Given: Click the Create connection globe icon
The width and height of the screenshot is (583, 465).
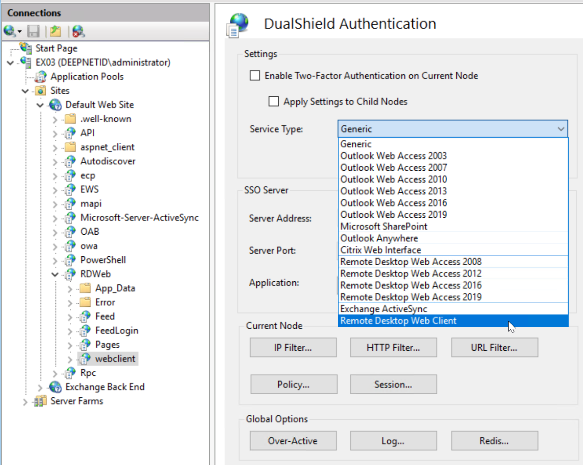Looking at the screenshot, I should 10,31.
